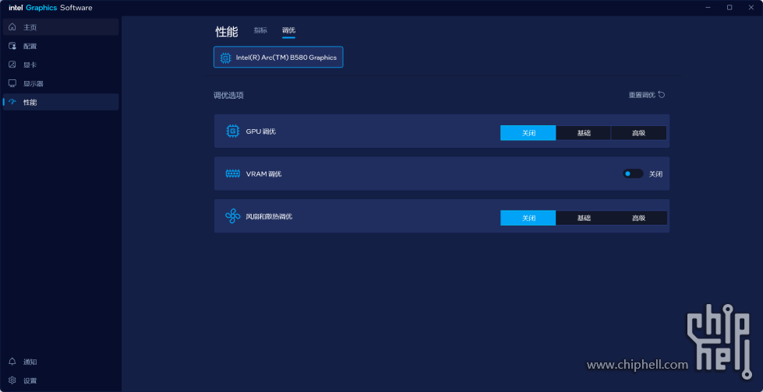
Task: Select 性能 performance in the sidebar
Action: pyautogui.click(x=61, y=102)
